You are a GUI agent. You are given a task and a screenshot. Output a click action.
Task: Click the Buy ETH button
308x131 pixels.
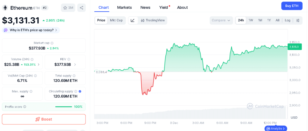coord(292,6)
